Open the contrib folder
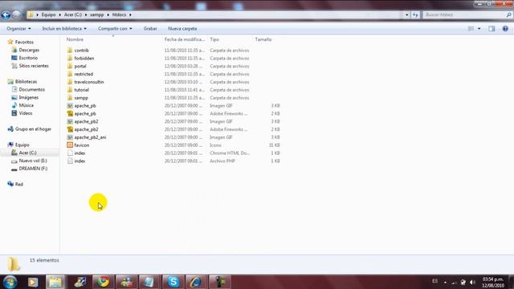 tap(81, 51)
